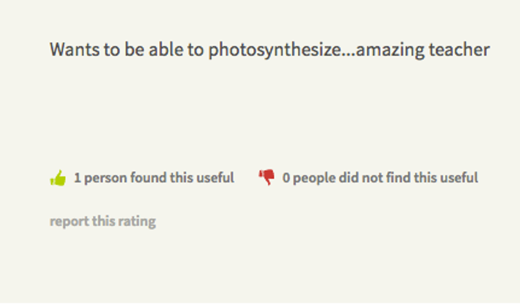Click the red thumbs-down icon
Image resolution: width=520 pixels, height=304 pixels.
[x=266, y=177]
